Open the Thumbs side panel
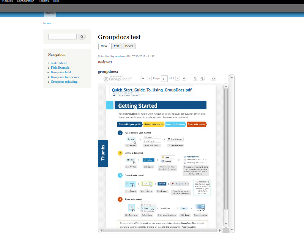Image resolution: width=304 pixels, height=236 pixels. [x=103, y=153]
